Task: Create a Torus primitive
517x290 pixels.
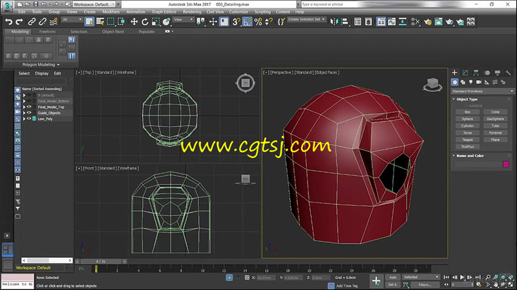Action: 467,133
